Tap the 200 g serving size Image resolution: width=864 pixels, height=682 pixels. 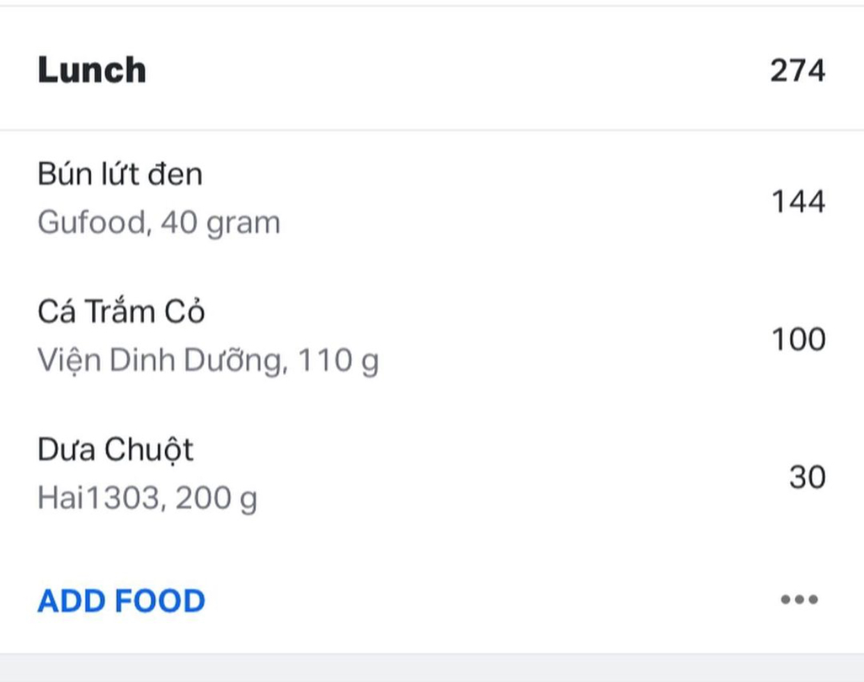pos(216,498)
